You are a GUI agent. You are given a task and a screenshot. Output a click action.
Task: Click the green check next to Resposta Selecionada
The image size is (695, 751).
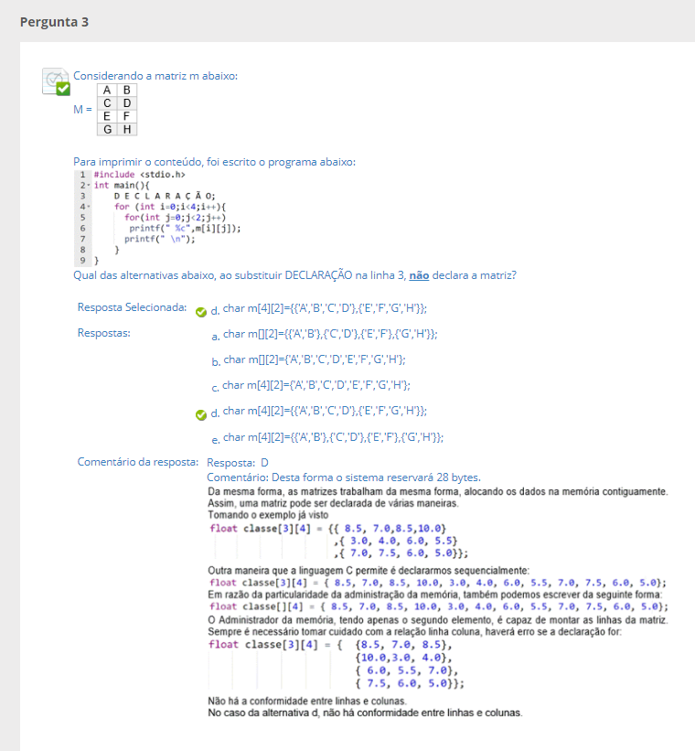(x=201, y=310)
